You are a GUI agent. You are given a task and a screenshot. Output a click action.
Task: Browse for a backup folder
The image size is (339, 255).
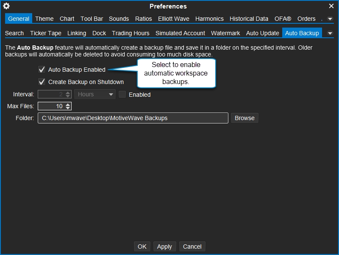point(245,118)
